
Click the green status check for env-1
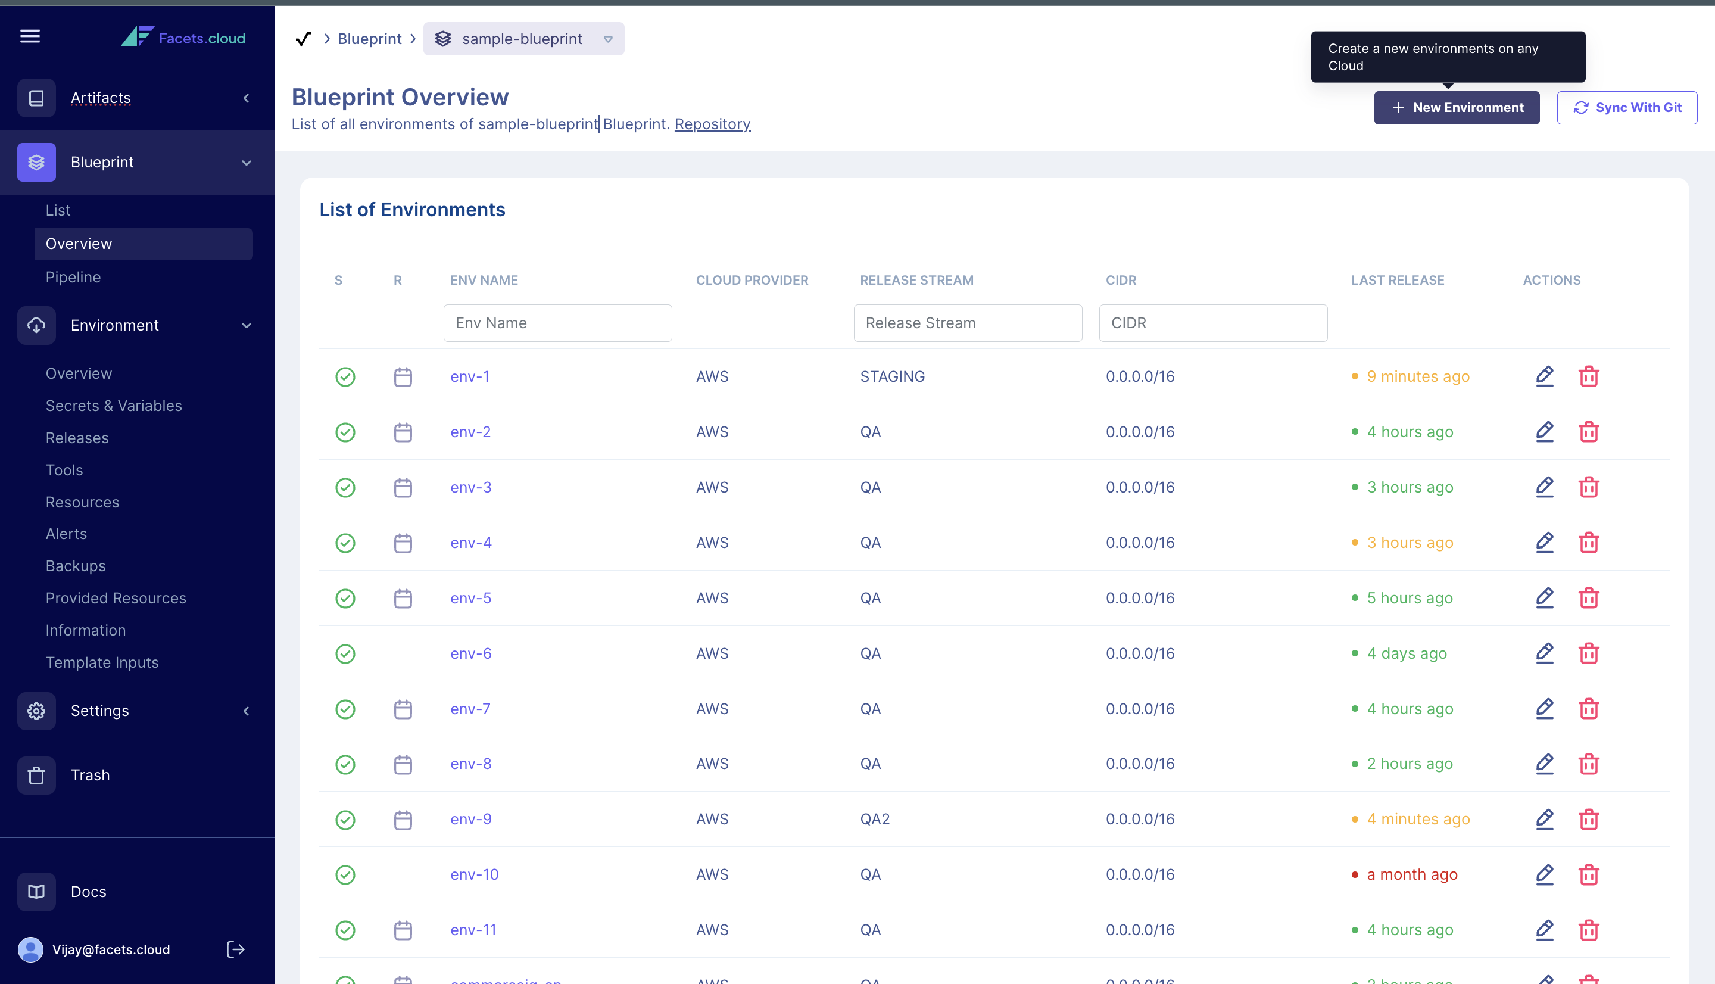pos(345,376)
